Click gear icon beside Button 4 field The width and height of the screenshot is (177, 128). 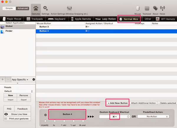coord(45,115)
